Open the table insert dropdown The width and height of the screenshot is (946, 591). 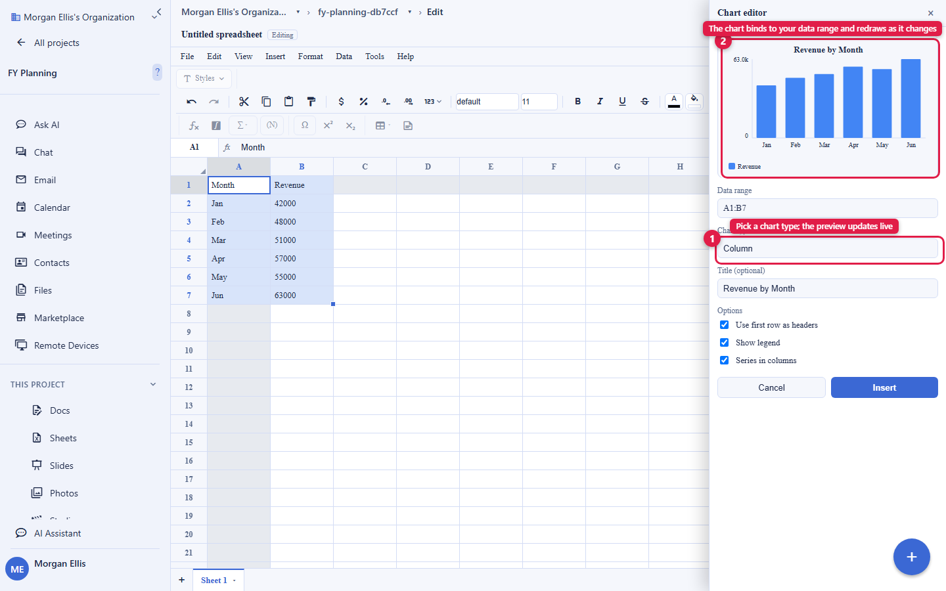[x=382, y=125]
